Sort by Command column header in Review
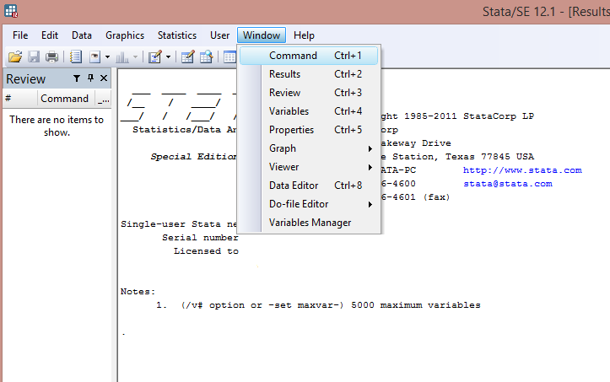This screenshot has height=382, width=610. [66, 99]
